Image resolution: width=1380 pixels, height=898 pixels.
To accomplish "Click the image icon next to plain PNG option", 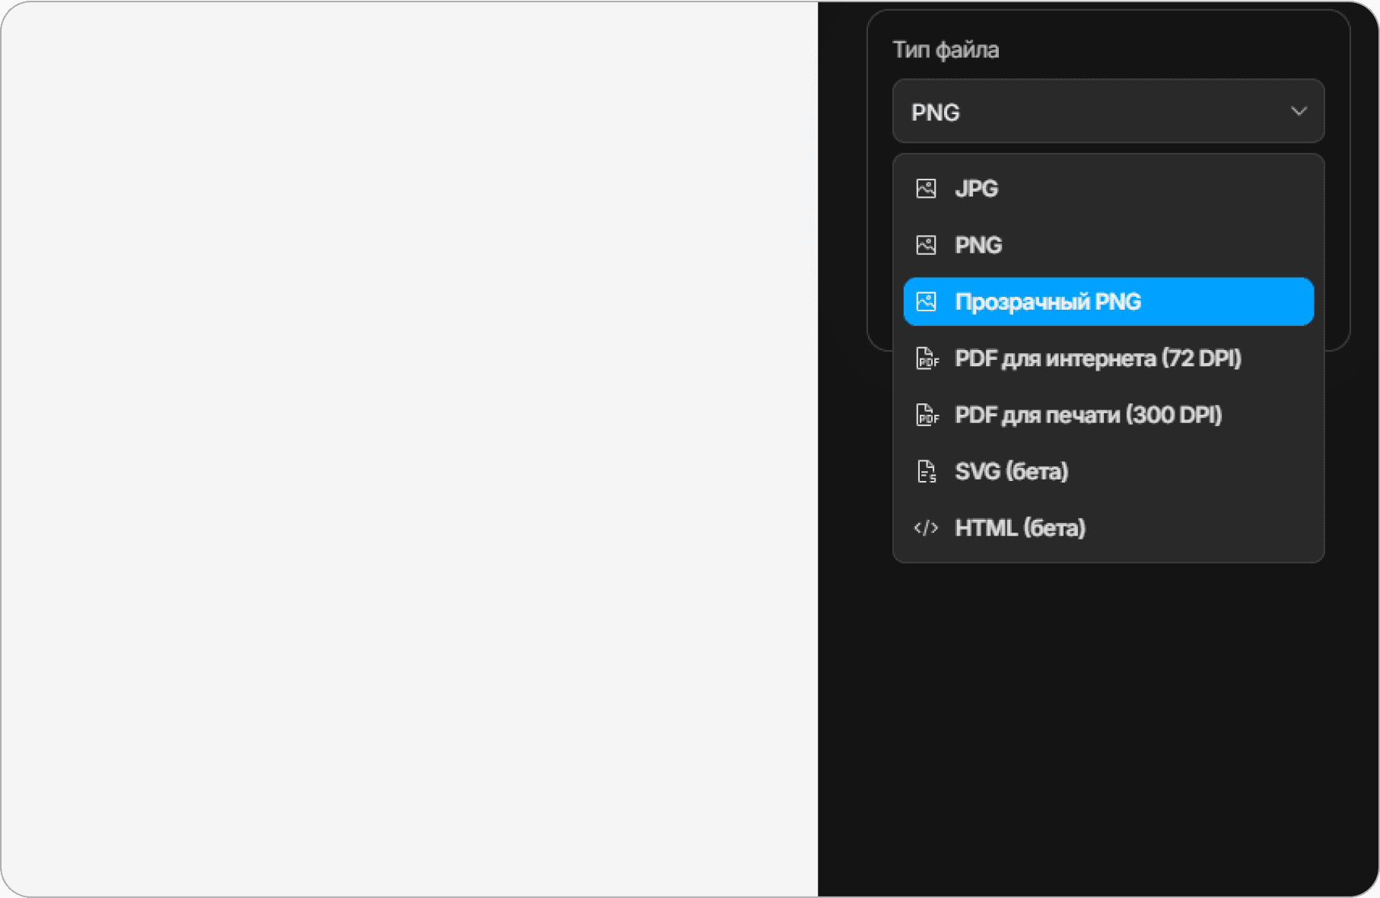I will pos(926,245).
